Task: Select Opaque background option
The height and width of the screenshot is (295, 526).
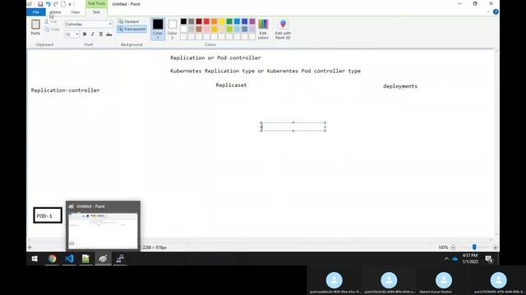Action: [128, 21]
